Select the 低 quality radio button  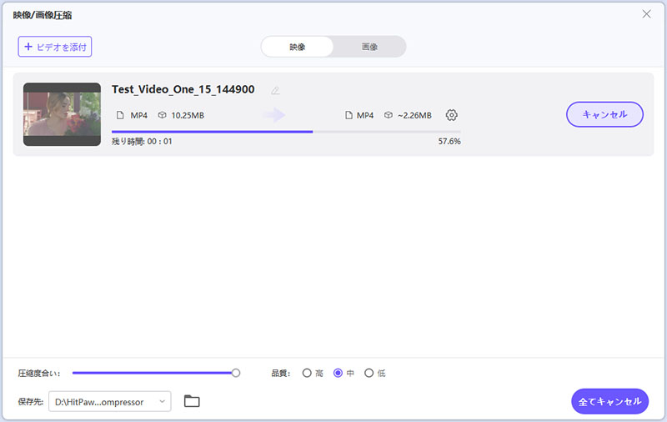pyautogui.click(x=369, y=373)
